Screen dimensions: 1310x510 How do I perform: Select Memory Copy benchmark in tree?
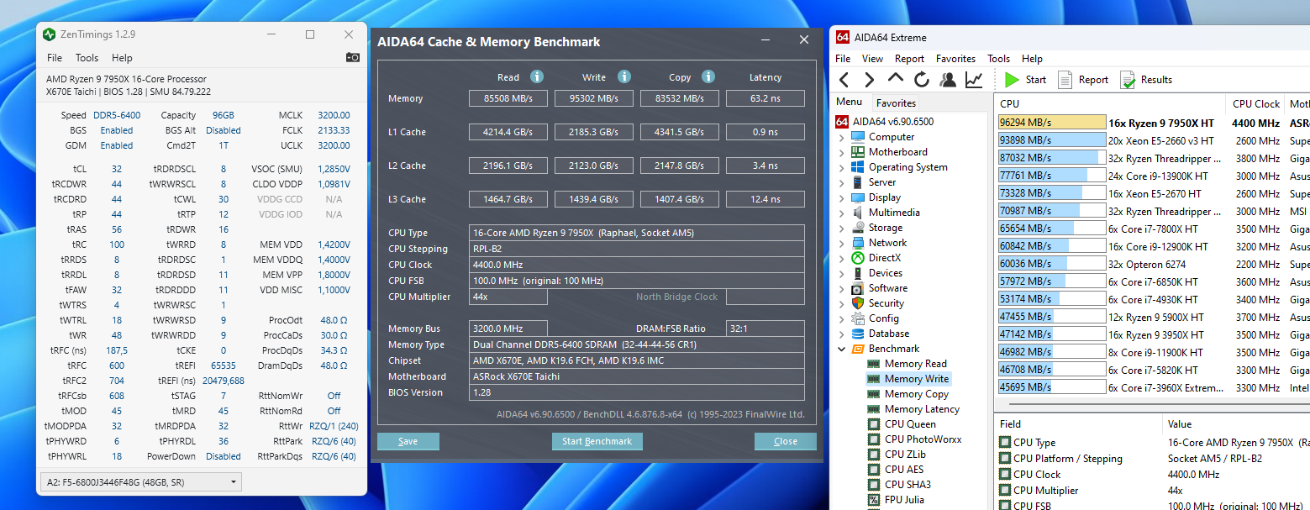[x=917, y=394]
